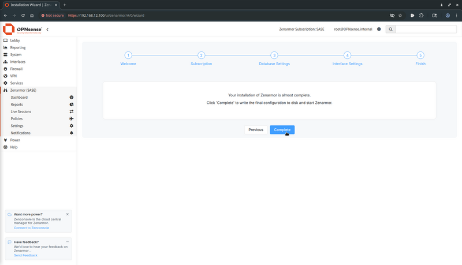Select step 4 Interface Settings circle

[x=348, y=55]
